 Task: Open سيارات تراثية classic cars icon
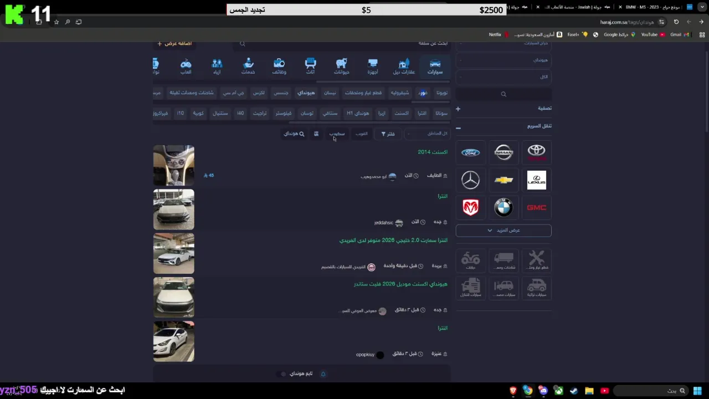pos(536,288)
